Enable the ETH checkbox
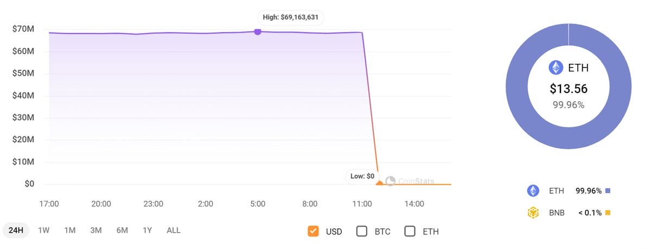The image size is (651, 250). [410, 231]
